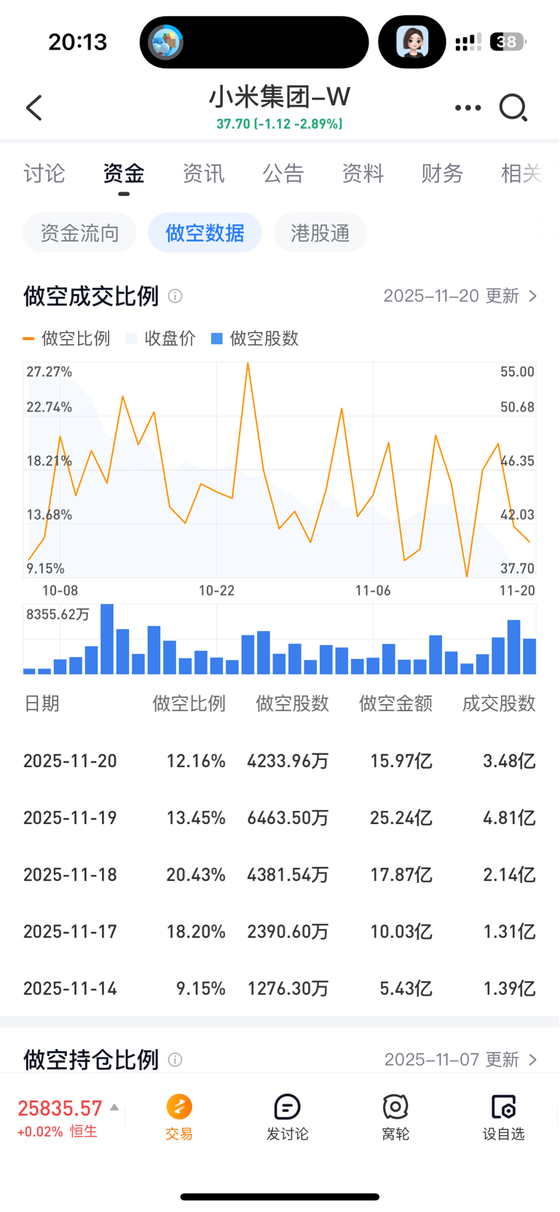Tap short ratio value 12.16%
This screenshot has height=1212, width=560.
[196, 761]
